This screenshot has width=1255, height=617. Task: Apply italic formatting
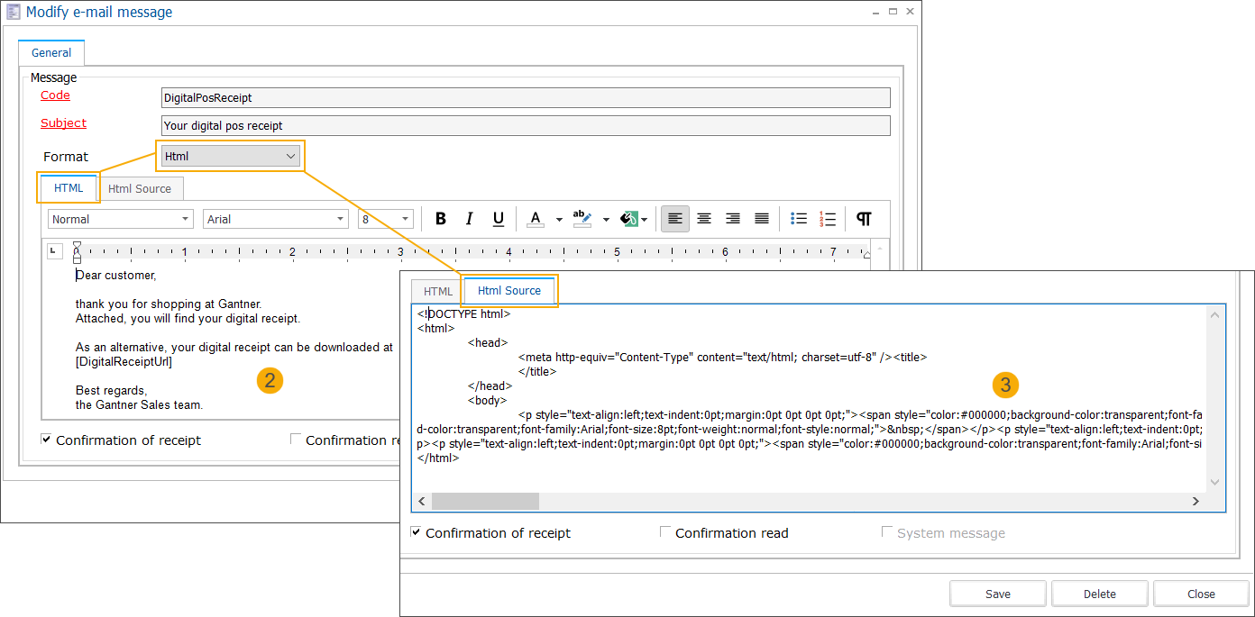click(469, 218)
